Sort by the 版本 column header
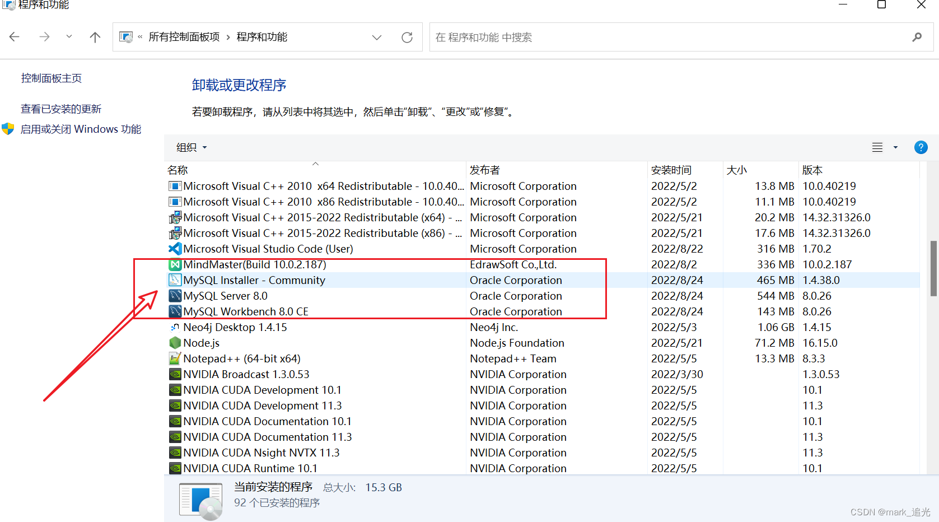939x522 pixels. pyautogui.click(x=859, y=170)
